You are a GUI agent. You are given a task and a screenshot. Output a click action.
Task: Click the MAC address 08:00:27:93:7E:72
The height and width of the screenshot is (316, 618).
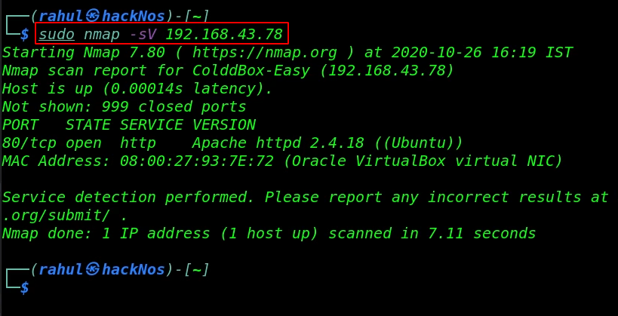click(197, 161)
